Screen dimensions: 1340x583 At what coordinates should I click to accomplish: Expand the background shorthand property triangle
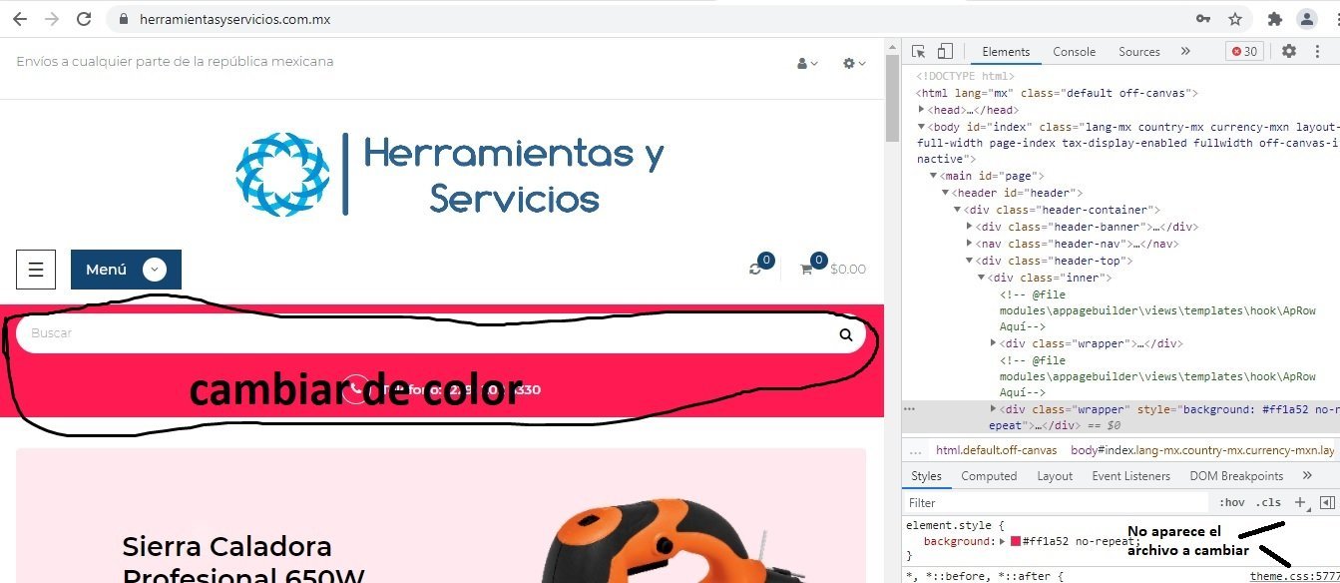[1003, 541]
